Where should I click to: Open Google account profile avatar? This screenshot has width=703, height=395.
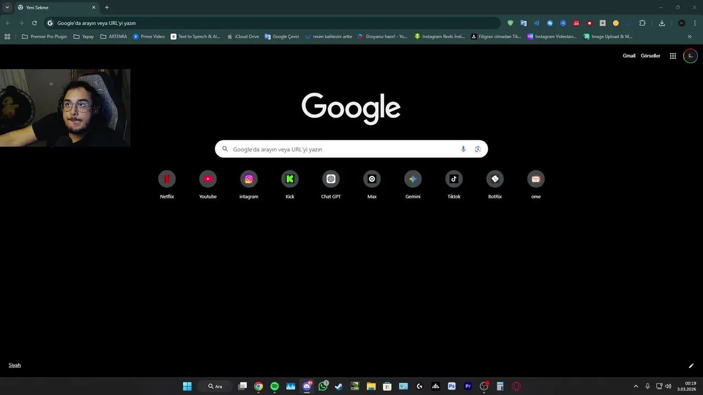[690, 56]
